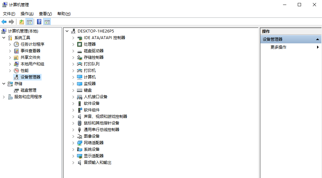This screenshot has width=322, height=178.
Task: Expand the 服务和应用程序 tree node
Action: coord(4,97)
